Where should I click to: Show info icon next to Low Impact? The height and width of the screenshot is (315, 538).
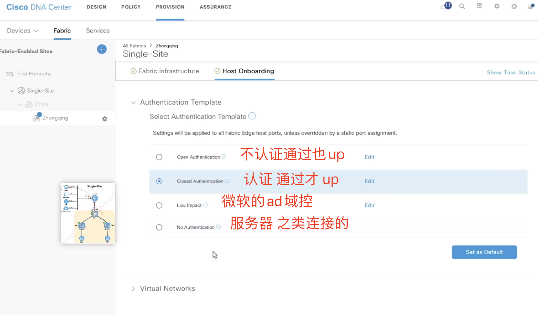coord(205,205)
